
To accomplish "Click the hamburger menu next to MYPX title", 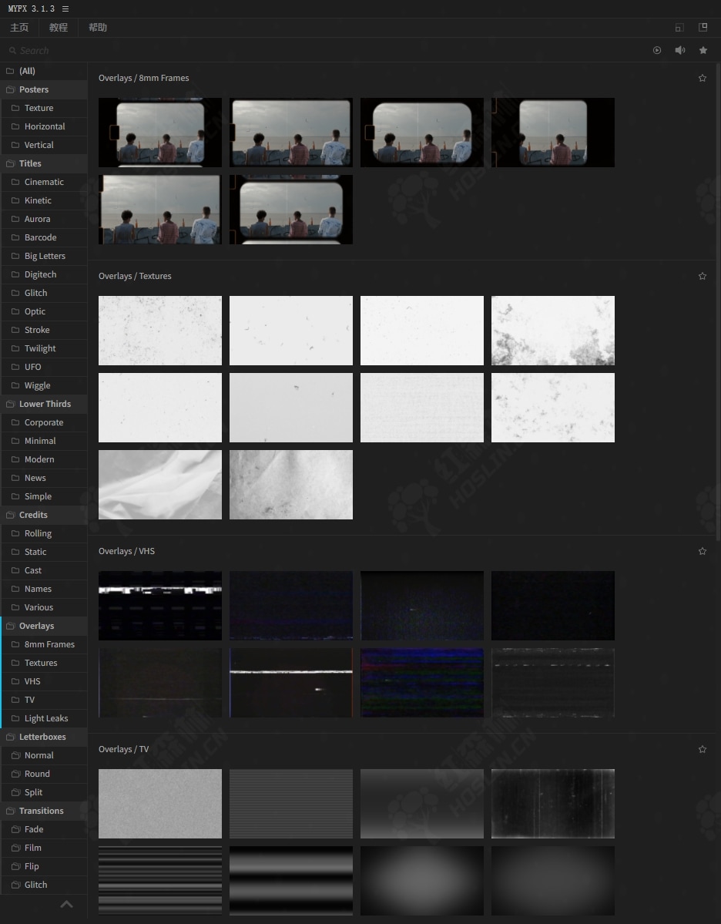I will [x=65, y=8].
